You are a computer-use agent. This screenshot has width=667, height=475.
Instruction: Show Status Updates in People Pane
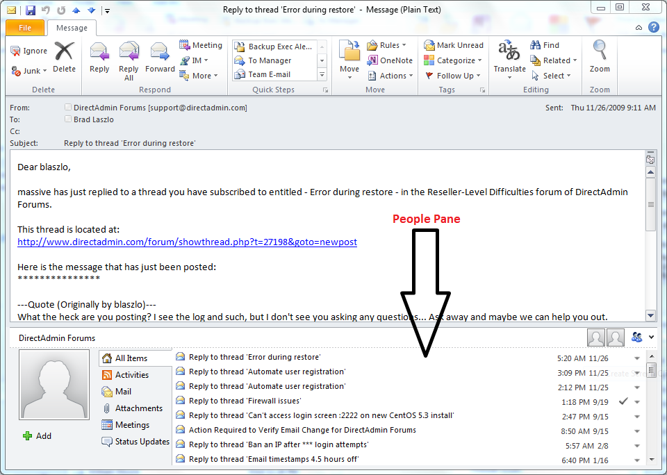coord(135,442)
